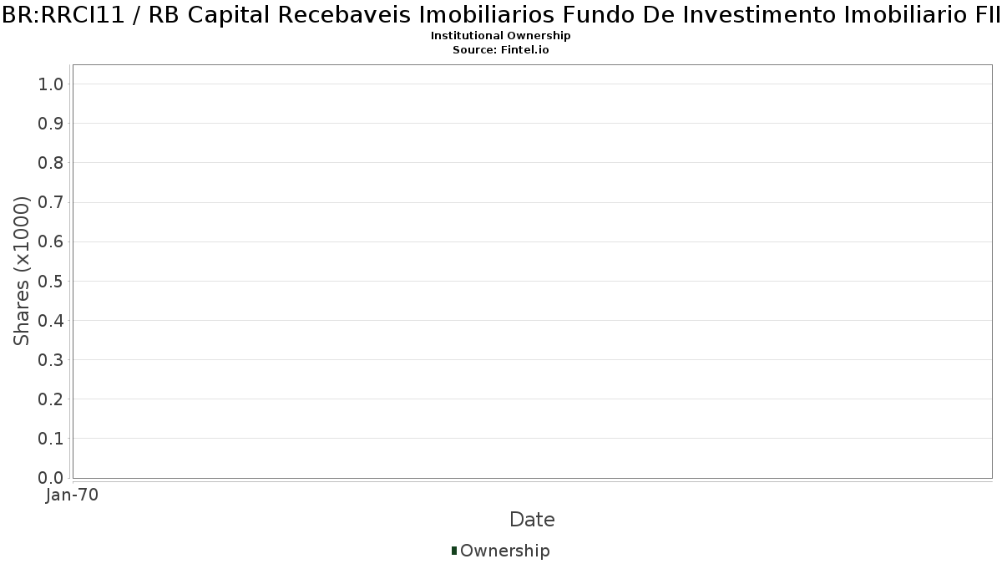
Task: Click the Ownership legend label
Action: pos(505,551)
